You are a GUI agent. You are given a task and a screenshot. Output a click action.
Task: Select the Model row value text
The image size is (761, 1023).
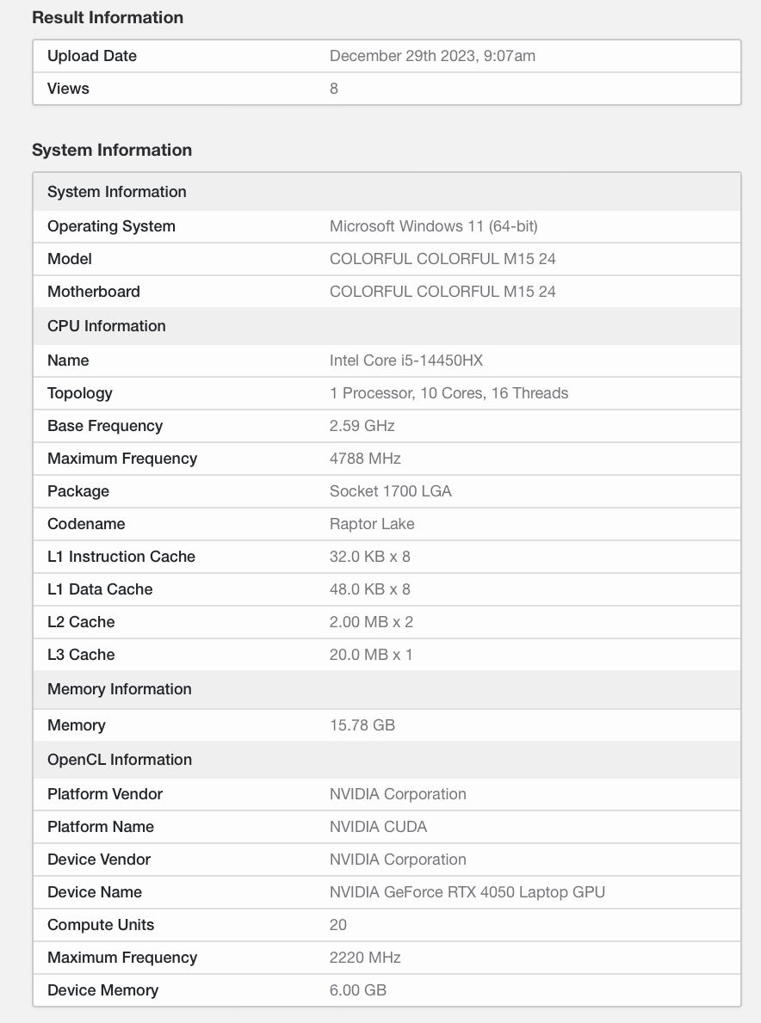tap(442, 259)
